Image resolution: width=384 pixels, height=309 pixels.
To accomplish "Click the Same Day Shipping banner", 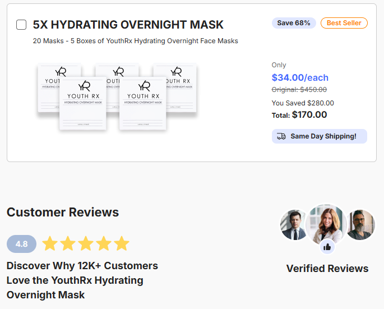I will point(320,136).
